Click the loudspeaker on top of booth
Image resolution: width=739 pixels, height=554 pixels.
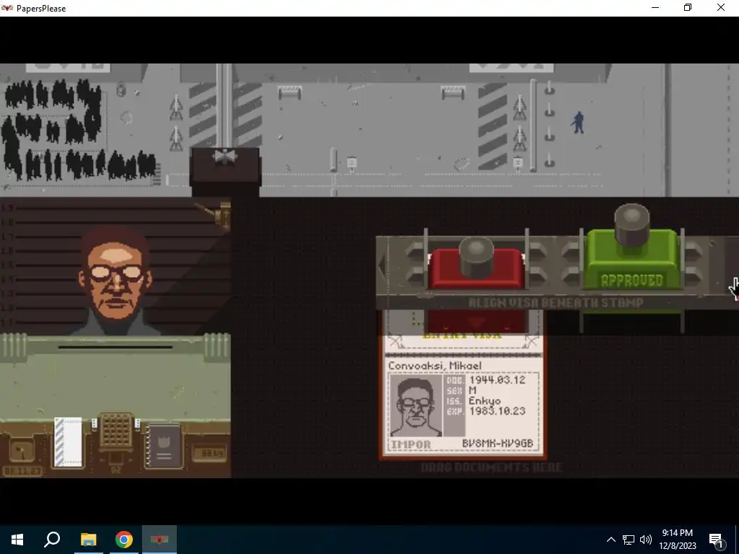tap(225, 157)
